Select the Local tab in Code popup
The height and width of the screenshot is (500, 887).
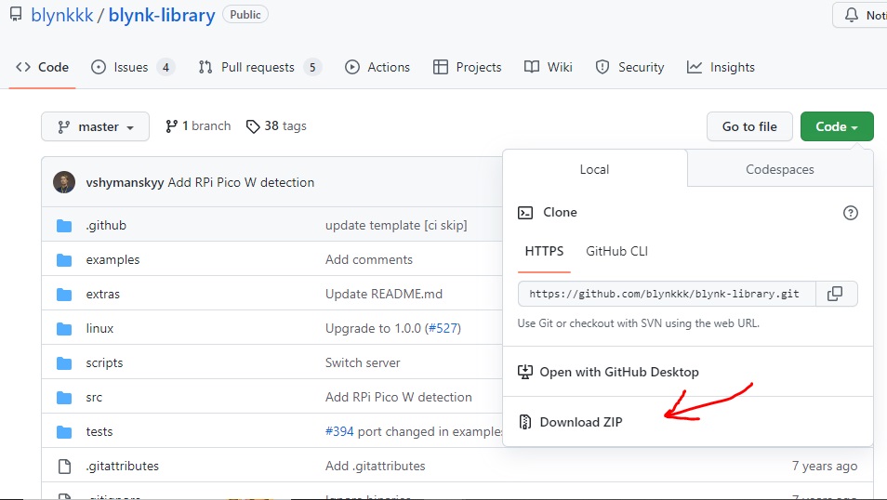(x=594, y=169)
